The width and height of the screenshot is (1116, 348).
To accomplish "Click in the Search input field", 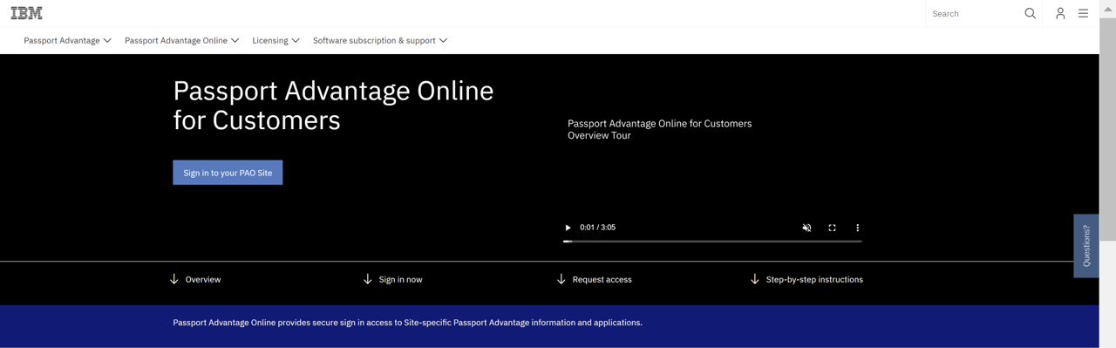I will tap(974, 13).
